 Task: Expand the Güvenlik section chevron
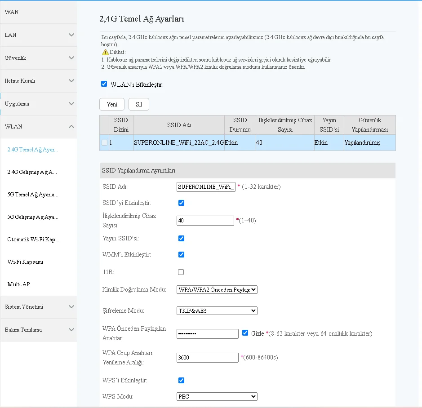(71, 58)
